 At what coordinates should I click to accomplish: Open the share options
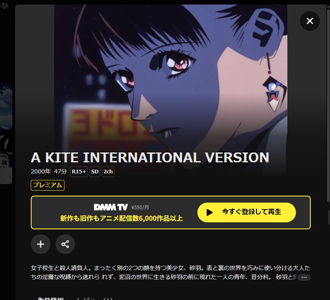(65, 244)
